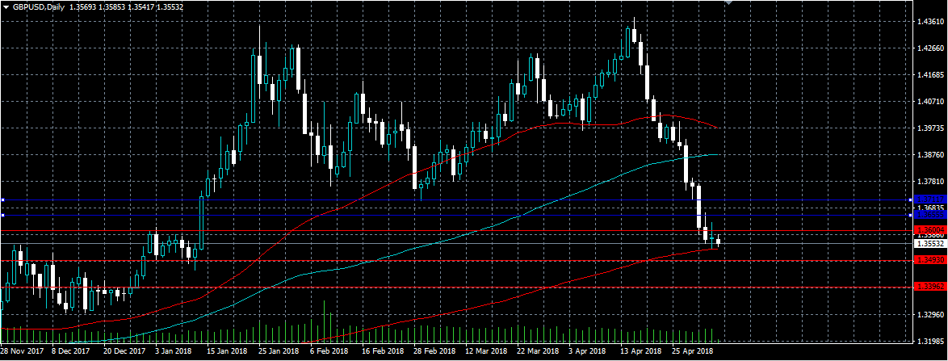The width and height of the screenshot is (948, 361).
Task: Click the 28 Nov 2017 date label
Action: coord(20,351)
